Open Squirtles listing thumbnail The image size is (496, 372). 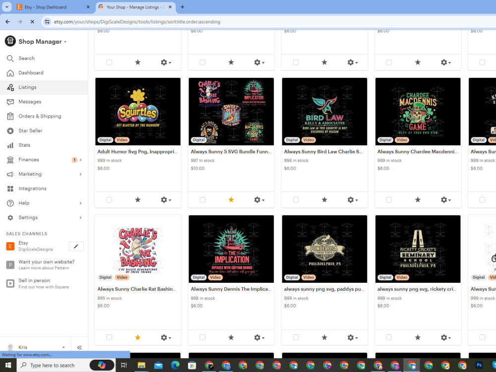click(x=137, y=111)
